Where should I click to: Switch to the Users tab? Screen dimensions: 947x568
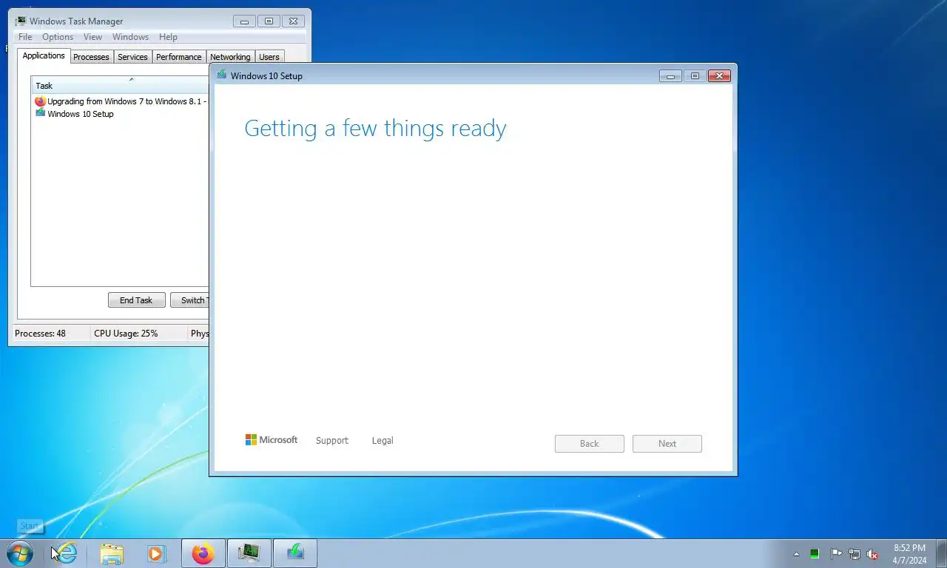coord(269,57)
